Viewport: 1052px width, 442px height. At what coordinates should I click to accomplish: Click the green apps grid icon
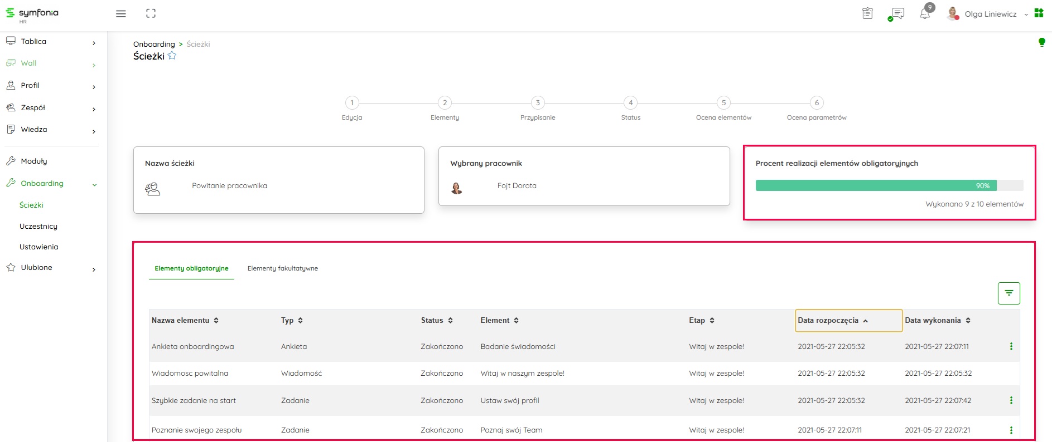(x=1039, y=13)
